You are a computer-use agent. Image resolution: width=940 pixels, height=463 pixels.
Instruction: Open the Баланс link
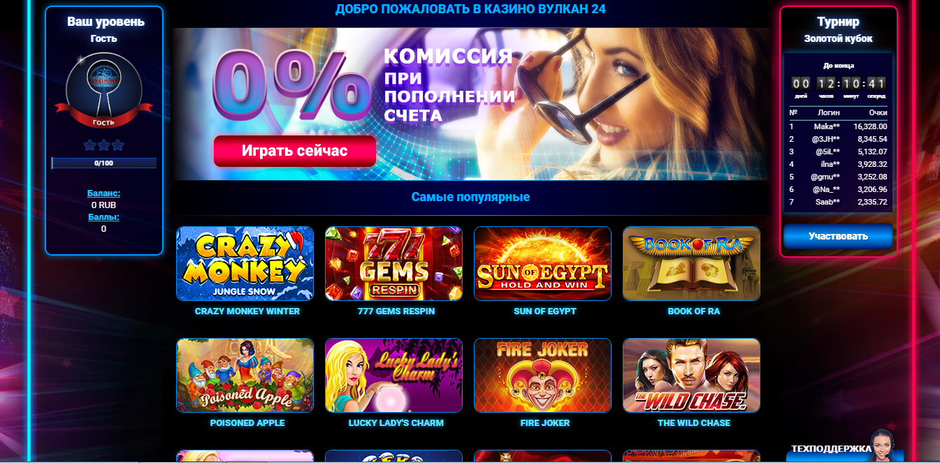click(x=103, y=193)
